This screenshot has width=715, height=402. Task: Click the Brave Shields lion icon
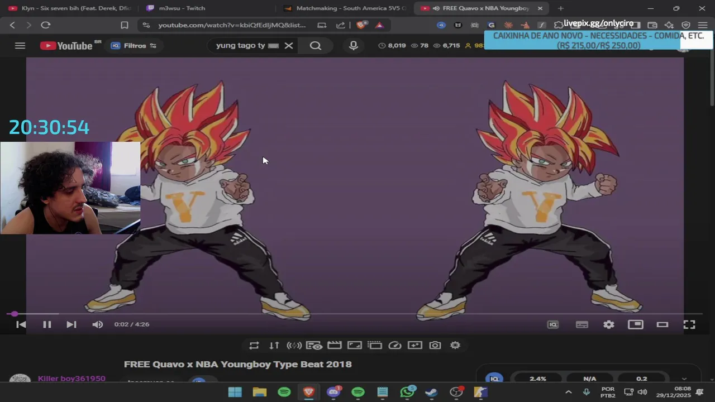(x=361, y=25)
